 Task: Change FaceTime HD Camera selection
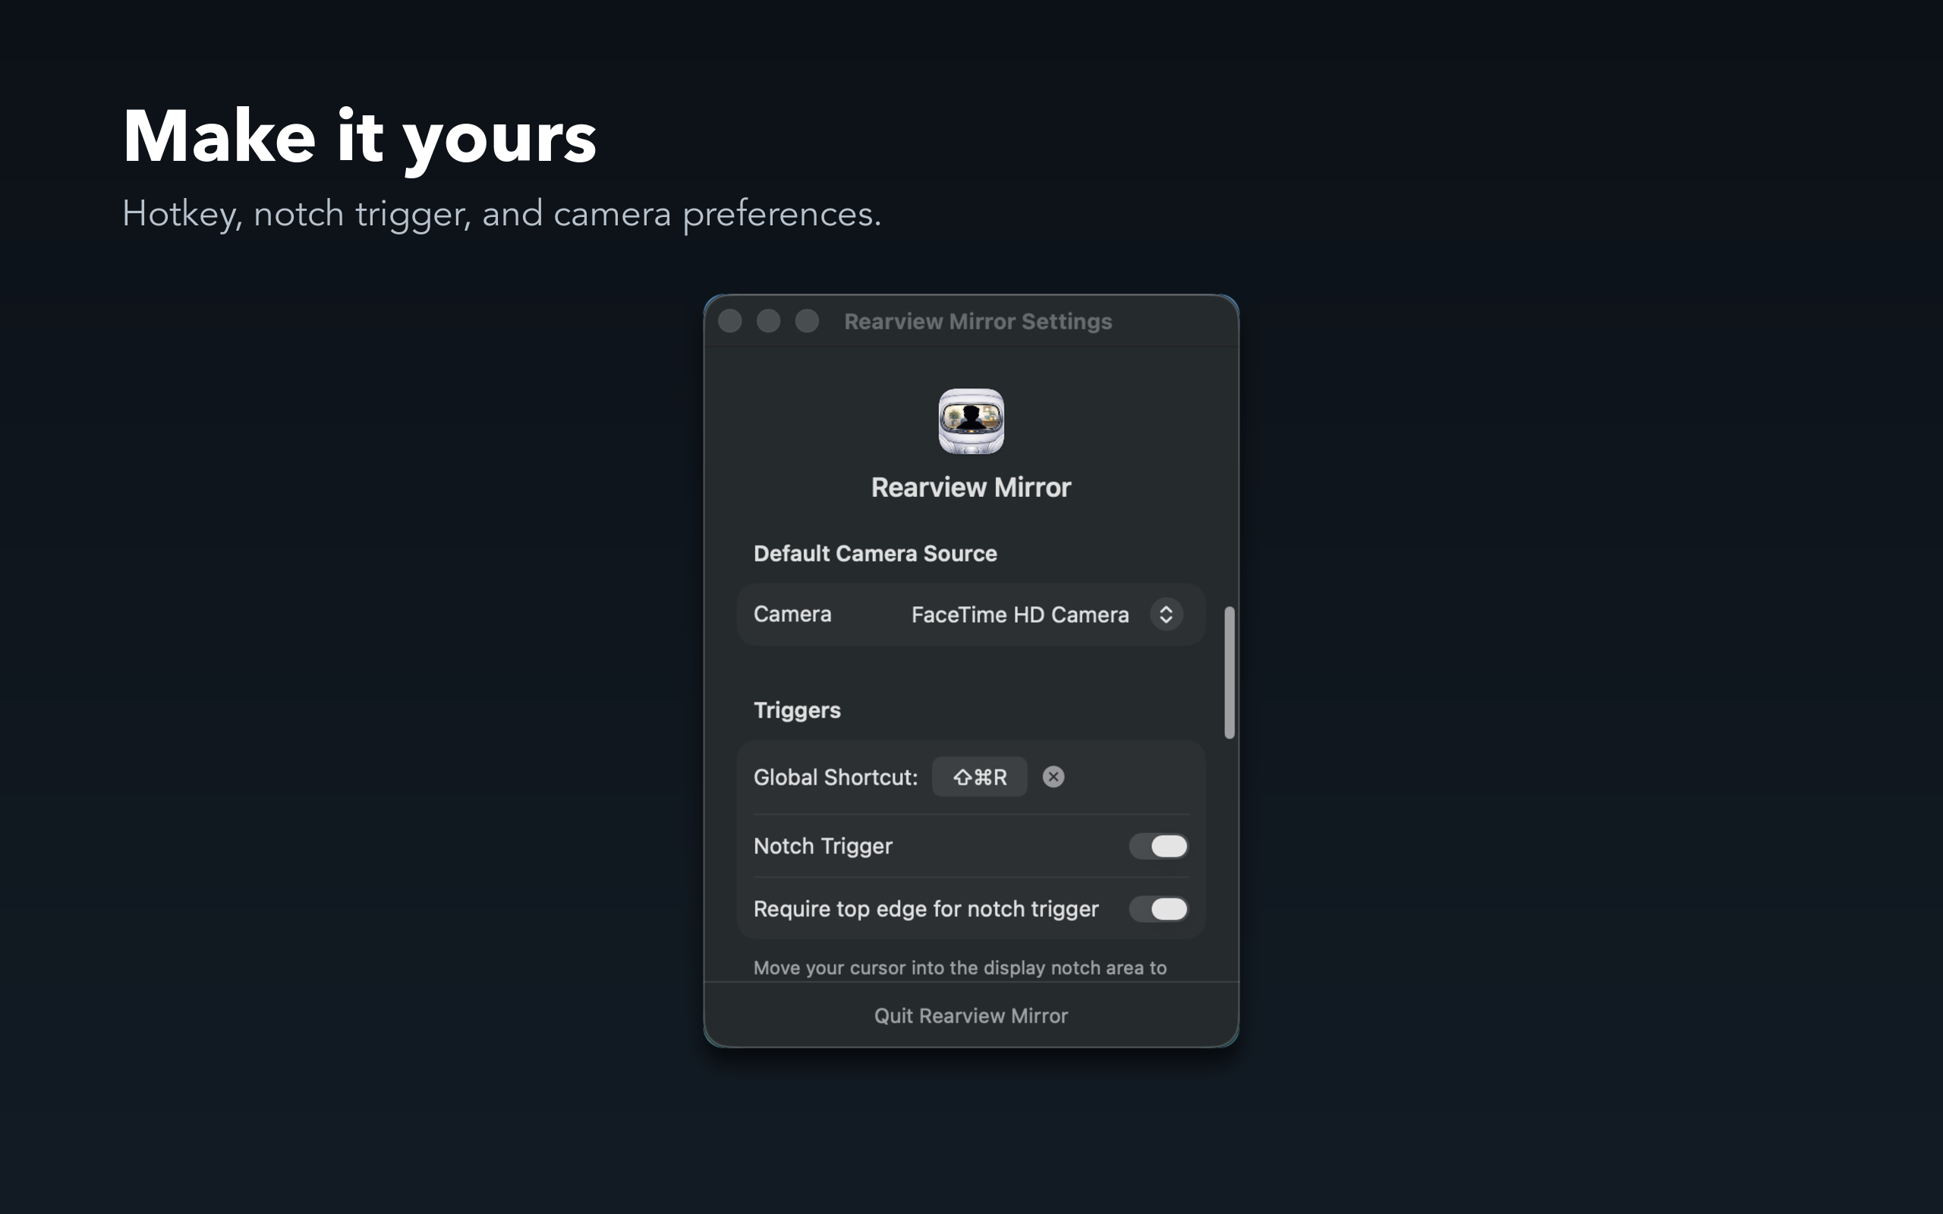click(1019, 615)
